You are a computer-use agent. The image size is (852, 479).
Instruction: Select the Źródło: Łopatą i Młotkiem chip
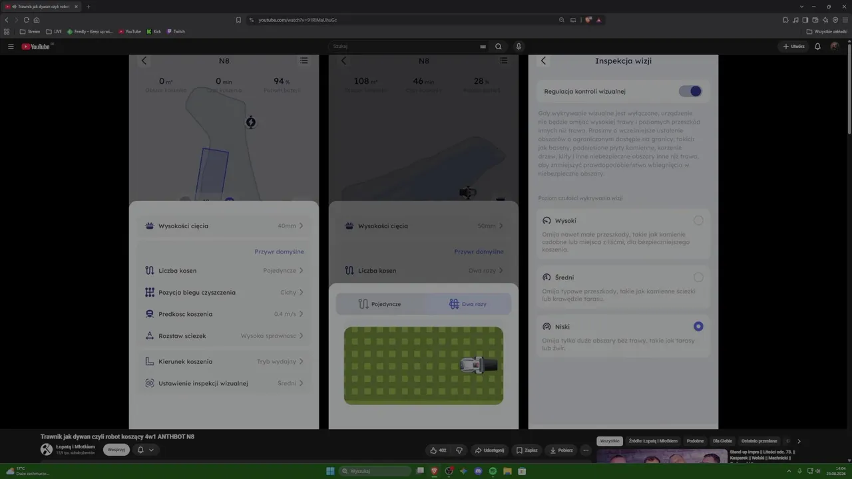pyautogui.click(x=653, y=441)
